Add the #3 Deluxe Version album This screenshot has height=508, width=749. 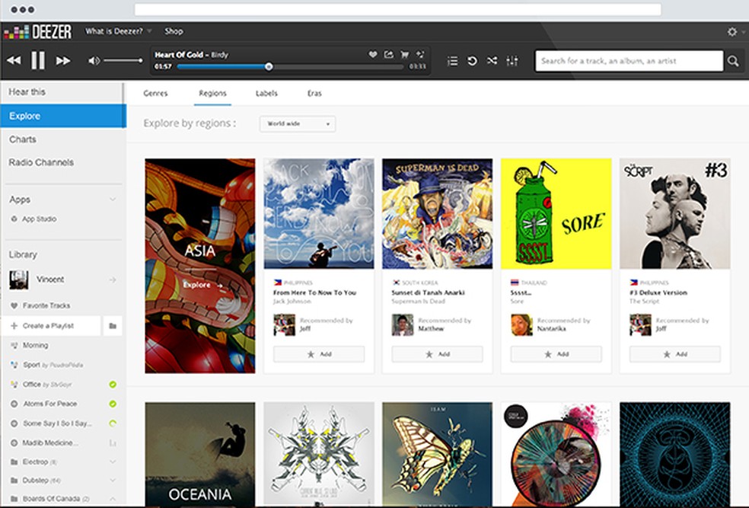coord(674,353)
